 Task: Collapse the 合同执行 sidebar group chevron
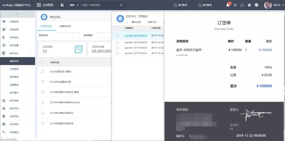pos(31,53)
